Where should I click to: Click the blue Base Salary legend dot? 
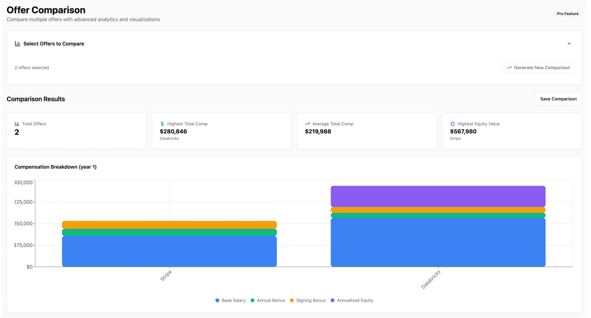pos(217,300)
